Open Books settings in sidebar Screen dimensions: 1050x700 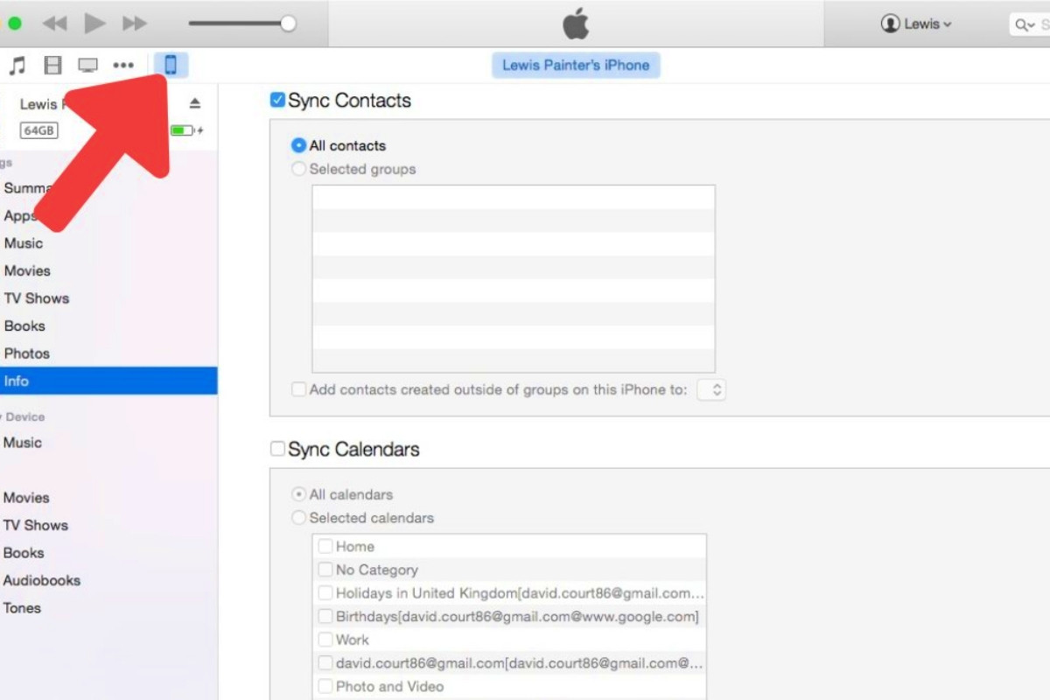pyautogui.click(x=24, y=325)
